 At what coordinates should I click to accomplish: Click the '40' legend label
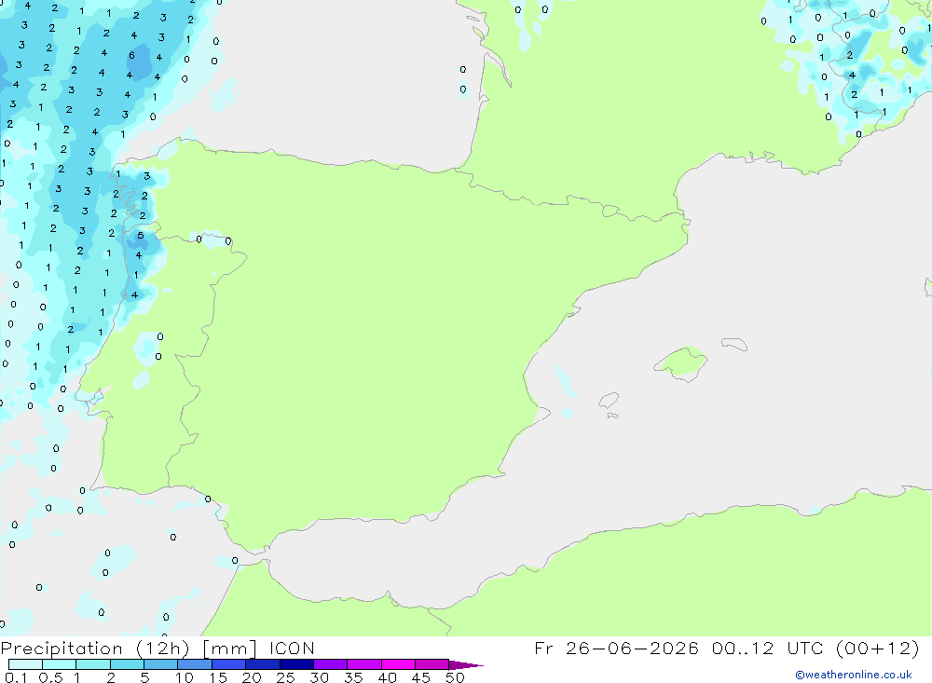(x=387, y=677)
